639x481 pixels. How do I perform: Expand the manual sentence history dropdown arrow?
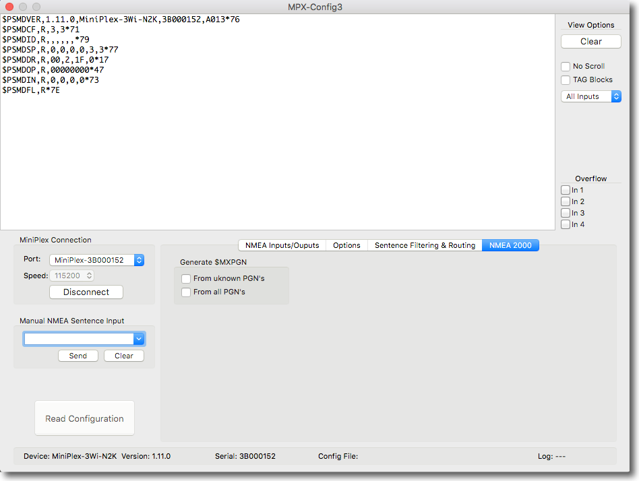[x=139, y=339]
